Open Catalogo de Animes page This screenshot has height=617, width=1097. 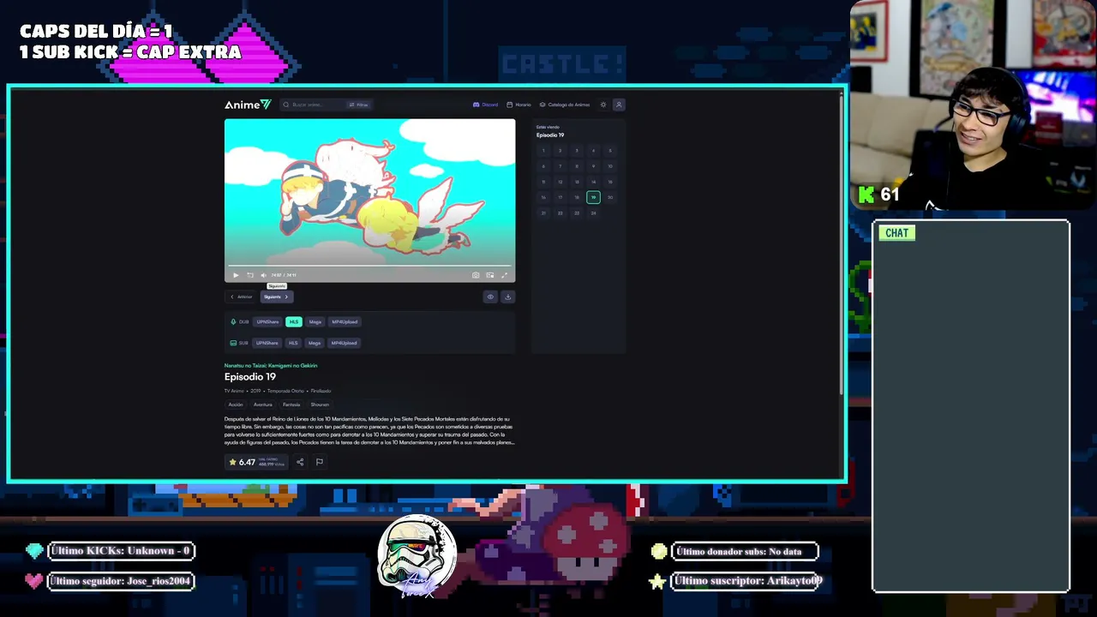[x=564, y=105]
